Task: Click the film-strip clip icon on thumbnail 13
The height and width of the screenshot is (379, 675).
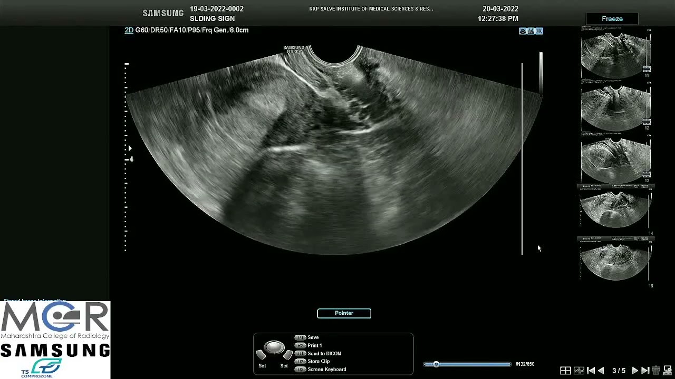Action: click(647, 174)
